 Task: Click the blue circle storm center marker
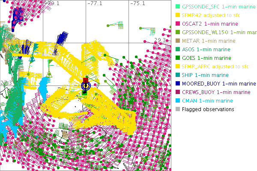(x=85, y=85)
